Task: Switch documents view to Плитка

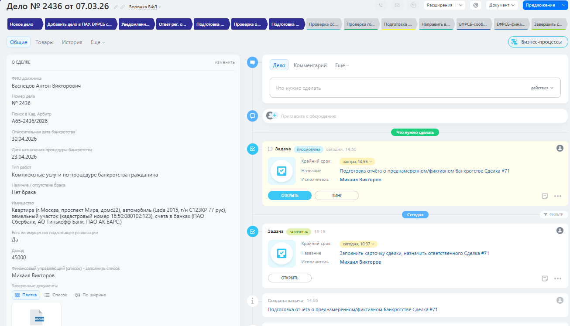Action: (26, 295)
